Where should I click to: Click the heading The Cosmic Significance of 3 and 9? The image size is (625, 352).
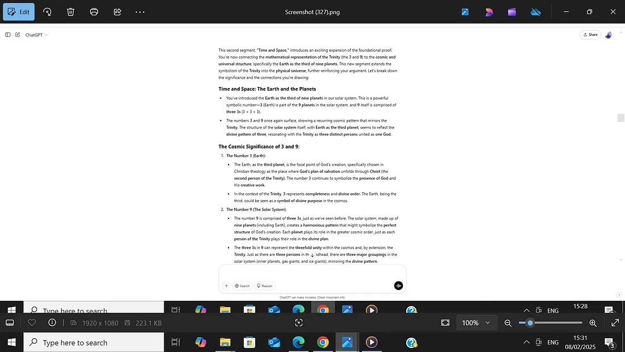(x=259, y=147)
